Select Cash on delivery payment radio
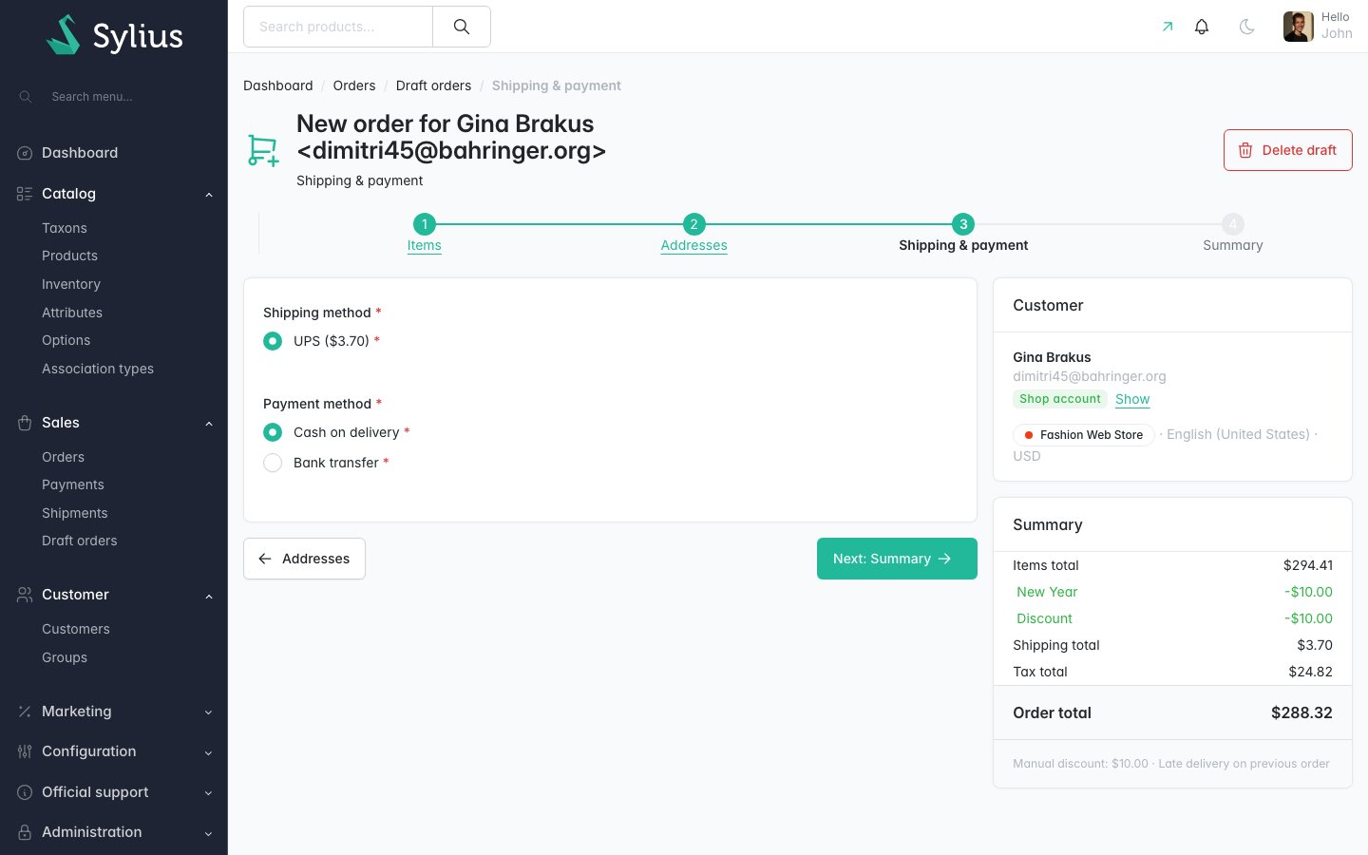The width and height of the screenshot is (1368, 855). (x=273, y=432)
